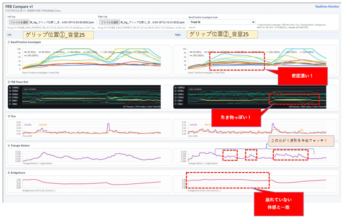Click the Left Log file choose button
This screenshot has height=222, width=346.
pyautogui.click(x=19, y=22)
